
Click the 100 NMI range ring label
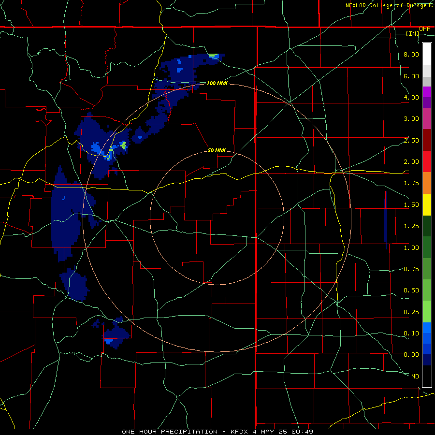click(217, 83)
